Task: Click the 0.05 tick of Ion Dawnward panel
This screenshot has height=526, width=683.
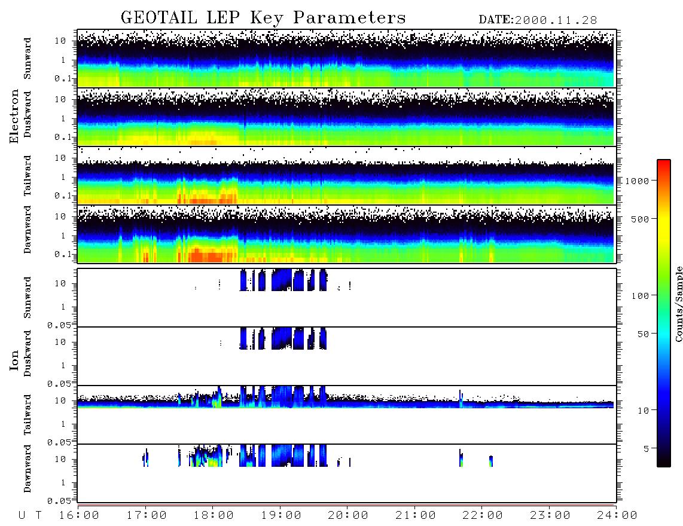Action: (x=59, y=501)
